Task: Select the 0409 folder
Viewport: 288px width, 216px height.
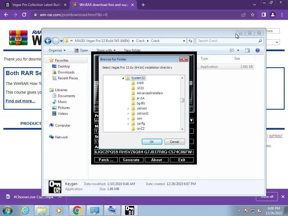Action: tap(140, 83)
